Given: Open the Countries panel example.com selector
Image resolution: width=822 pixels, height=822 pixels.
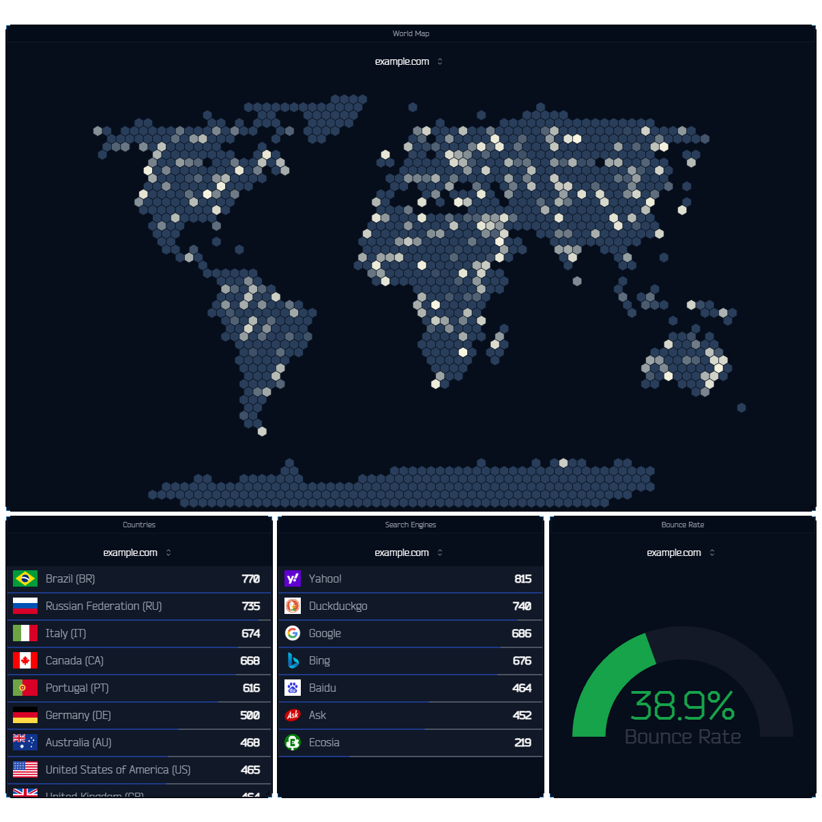Looking at the screenshot, I should [137, 553].
